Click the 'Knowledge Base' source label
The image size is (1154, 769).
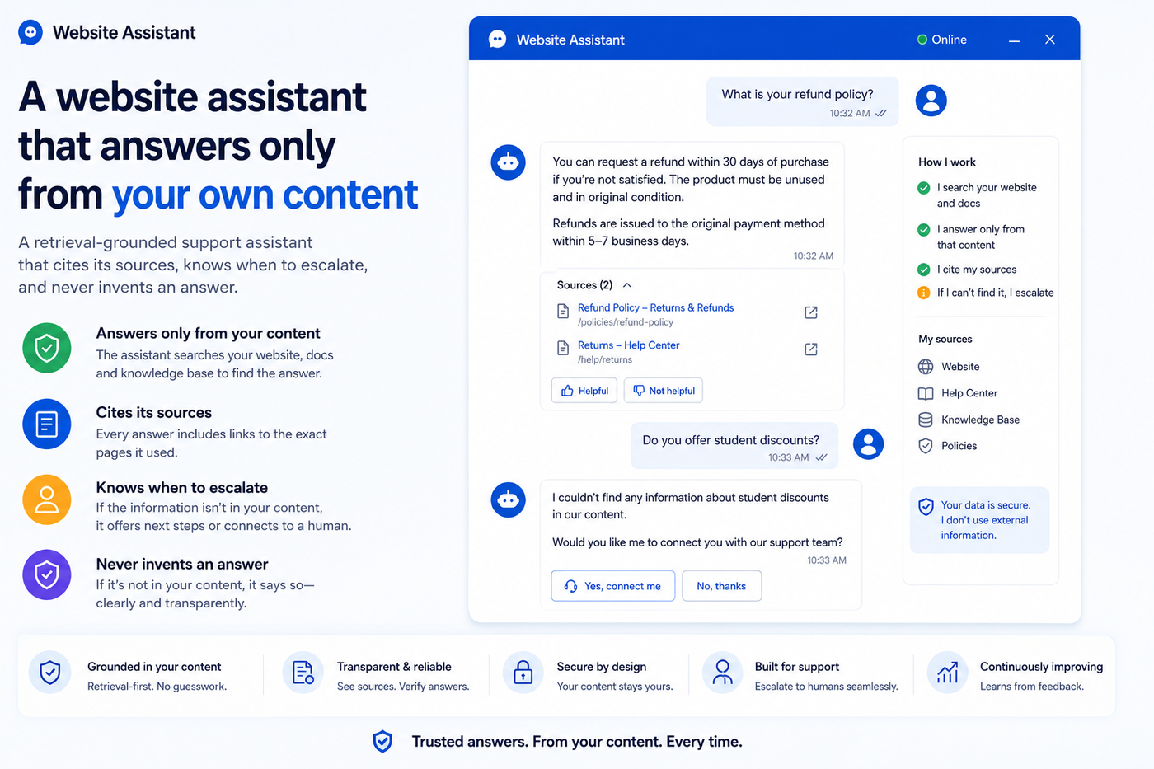tap(980, 420)
